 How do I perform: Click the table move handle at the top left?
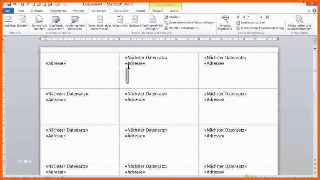[38, 51]
